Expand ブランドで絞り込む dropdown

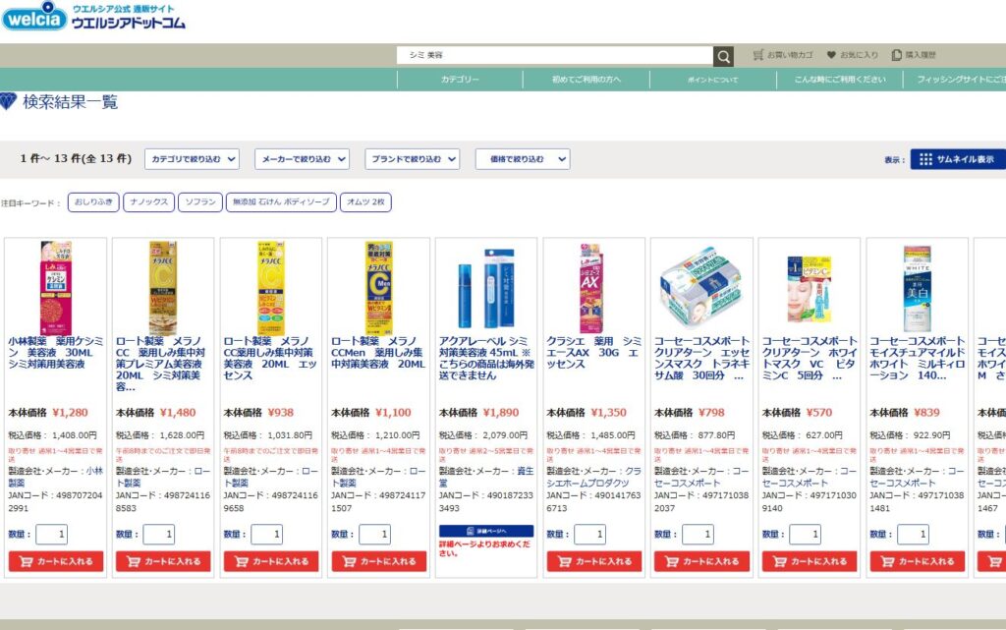pos(413,159)
